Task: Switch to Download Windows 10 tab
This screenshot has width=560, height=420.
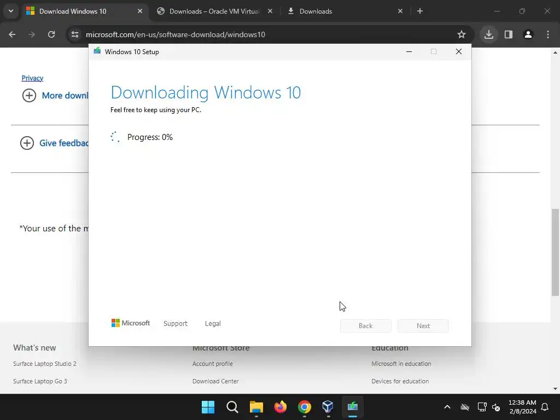Action: (x=84, y=11)
